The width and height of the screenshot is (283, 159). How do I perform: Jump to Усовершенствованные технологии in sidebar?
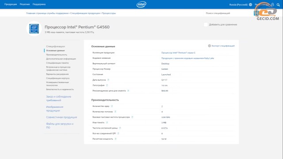pyautogui.click(x=57, y=84)
